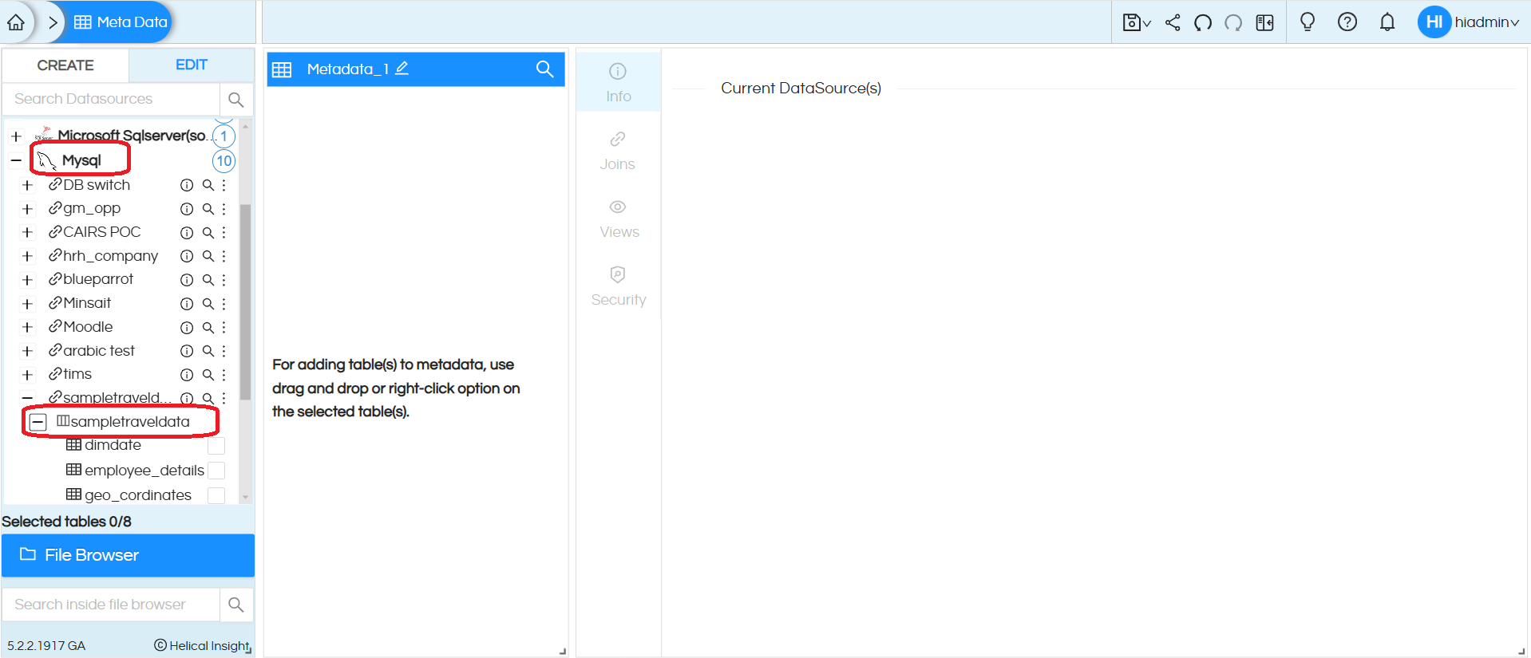Image resolution: width=1531 pixels, height=658 pixels.
Task: Expand the hrh_company connection
Action: [x=28, y=256]
